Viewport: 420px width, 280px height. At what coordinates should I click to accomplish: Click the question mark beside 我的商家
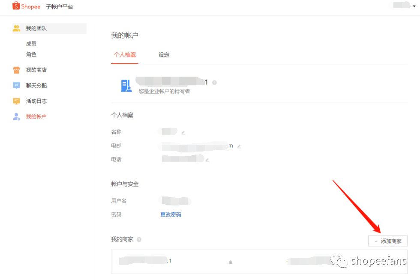138,240
